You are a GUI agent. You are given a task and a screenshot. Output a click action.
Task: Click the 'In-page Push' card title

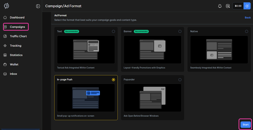65,80
